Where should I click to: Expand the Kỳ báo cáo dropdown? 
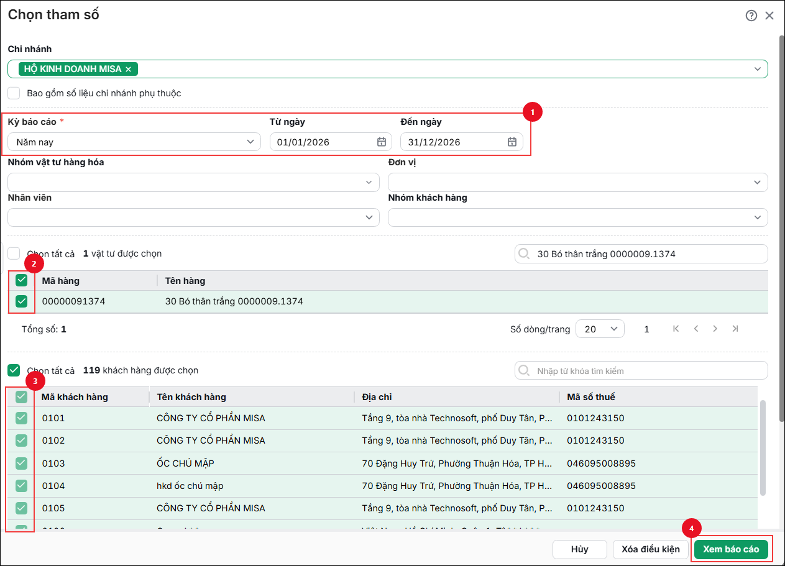click(x=134, y=142)
